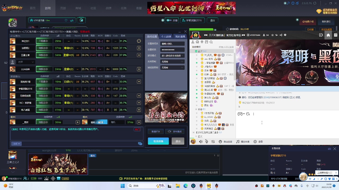Image resolution: width=339 pixels, height=190 pixels.
Task: Open chat message icon in room input bar
Action: click(140, 144)
